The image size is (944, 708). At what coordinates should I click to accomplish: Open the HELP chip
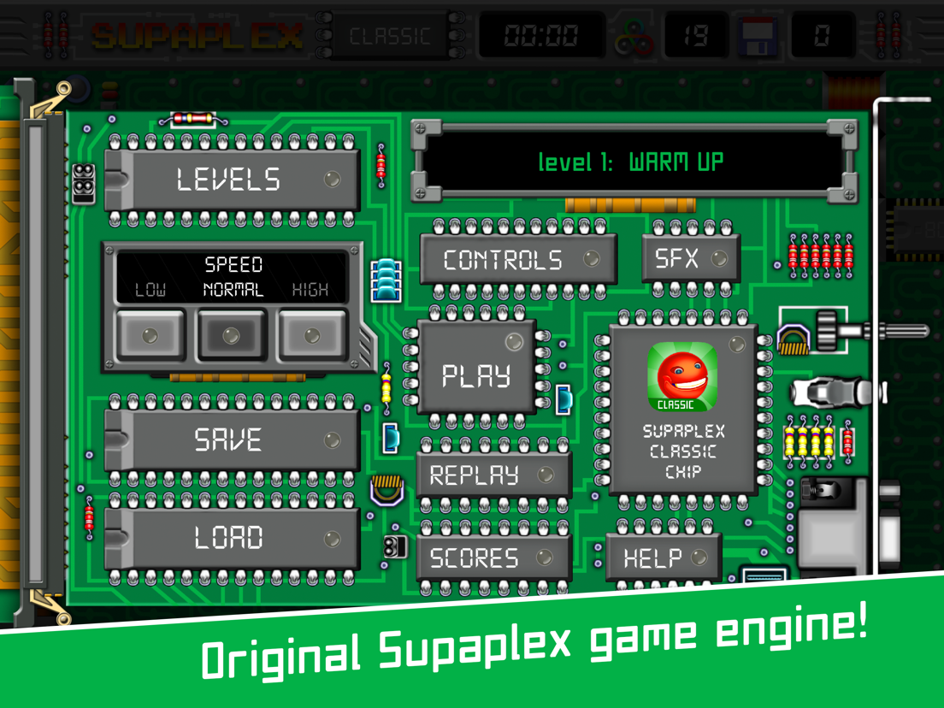[664, 558]
